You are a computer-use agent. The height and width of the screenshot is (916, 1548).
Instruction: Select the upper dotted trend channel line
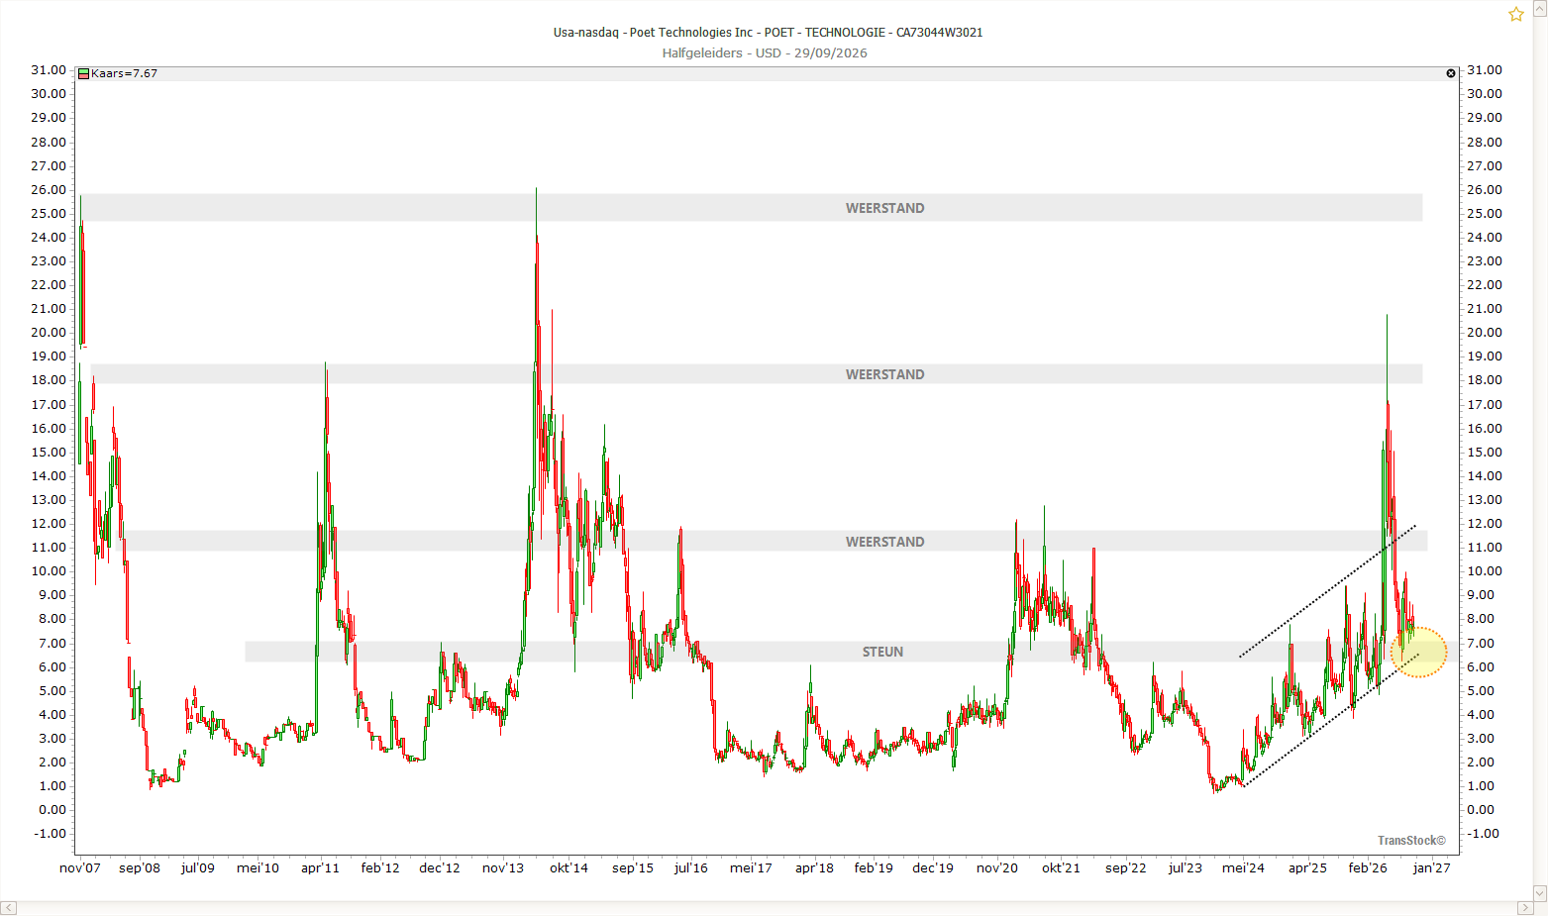click(1327, 591)
